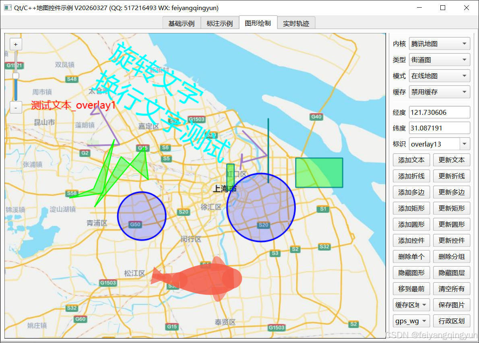Click the 删除单个 button
Image resolution: width=479 pixels, height=343 pixels.
(x=411, y=257)
